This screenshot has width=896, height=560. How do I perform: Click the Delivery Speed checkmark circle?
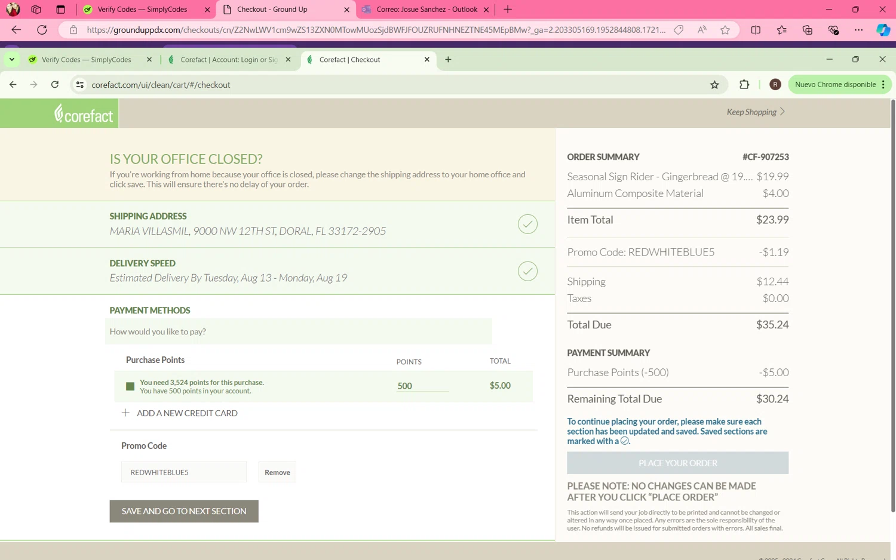point(527,271)
